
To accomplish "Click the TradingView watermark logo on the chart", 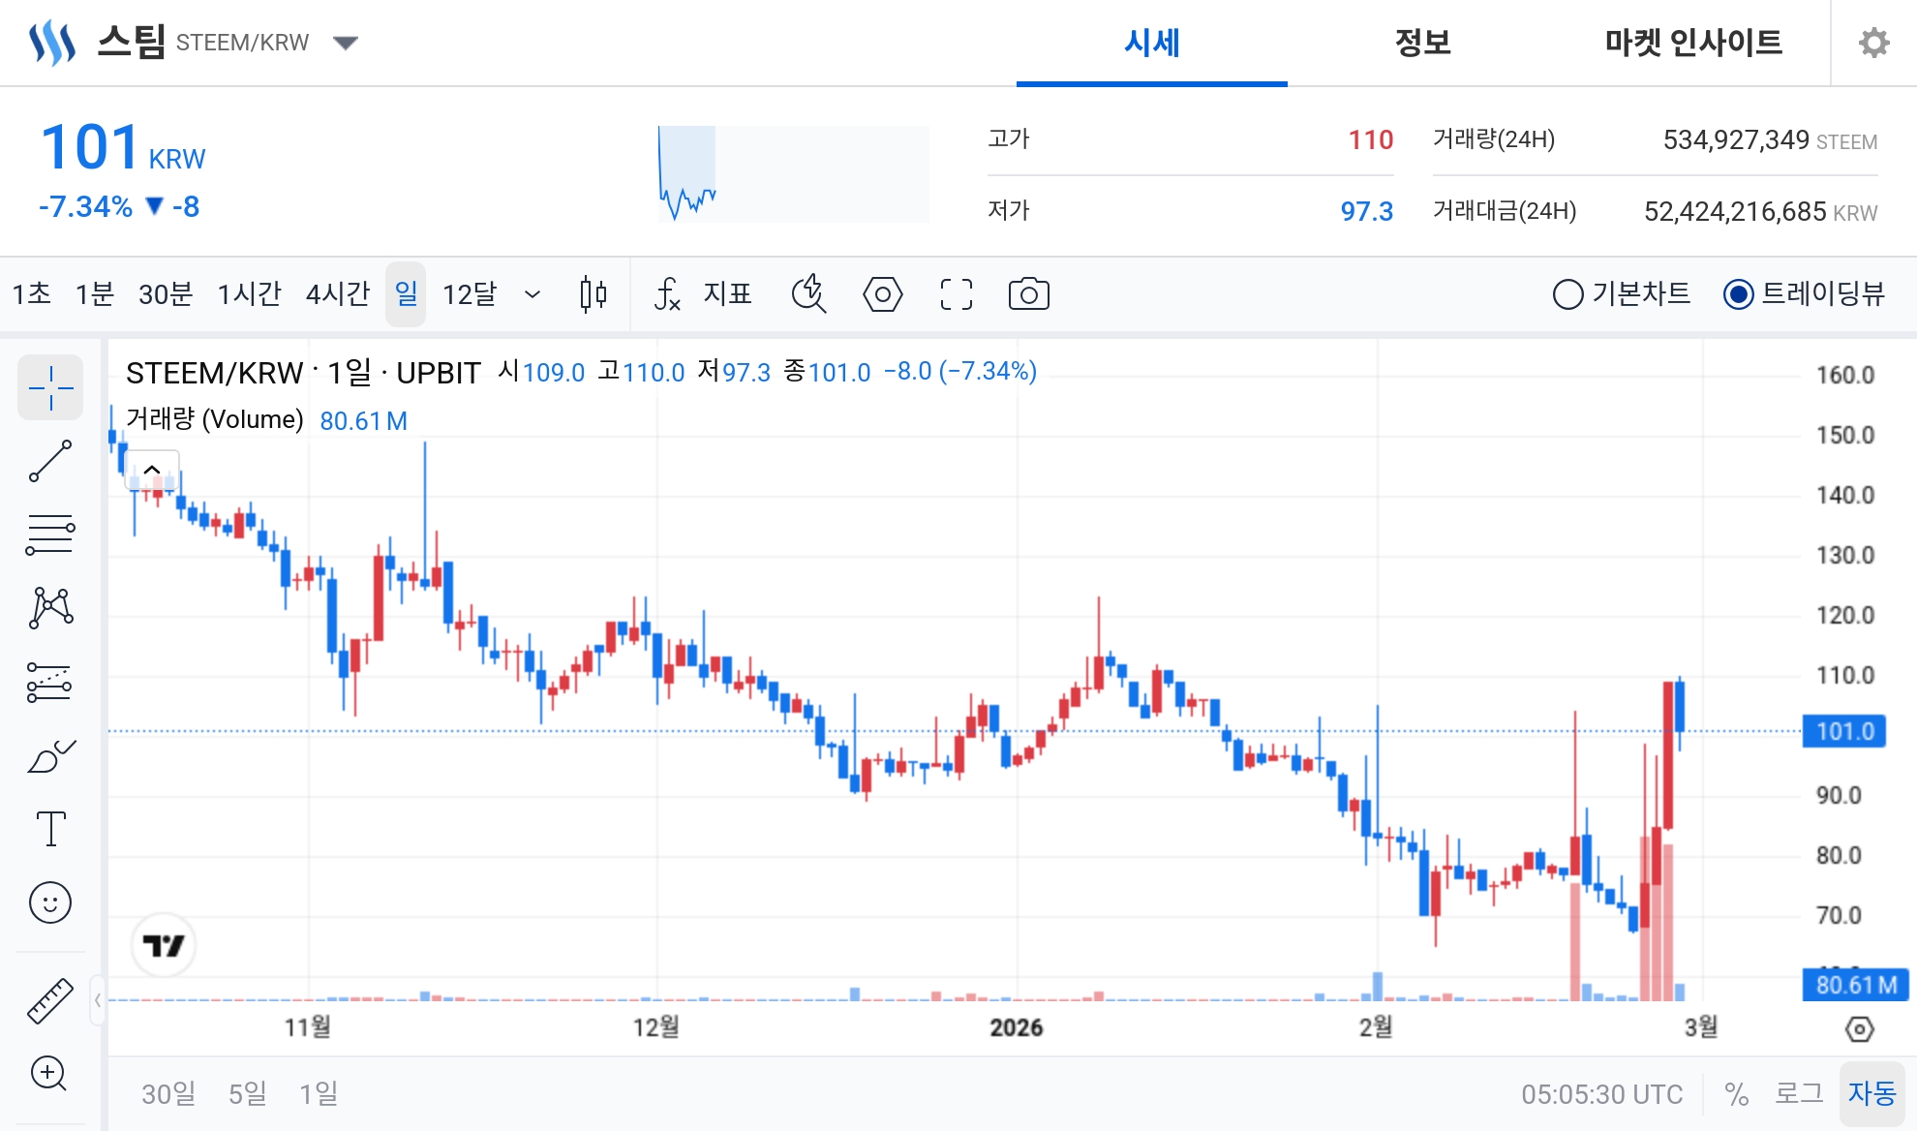I will [x=165, y=944].
